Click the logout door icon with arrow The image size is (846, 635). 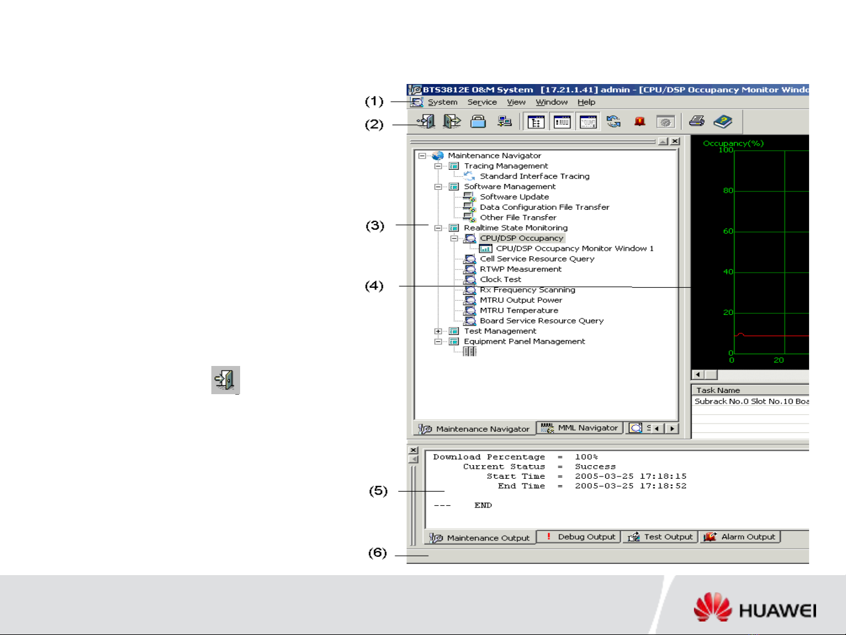click(x=451, y=122)
